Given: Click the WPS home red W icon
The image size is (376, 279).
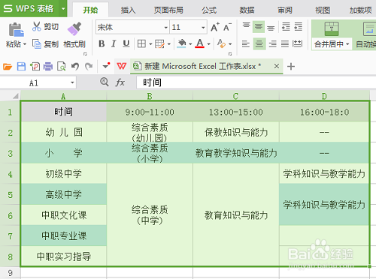Looking at the screenshot, I should click(122, 66).
